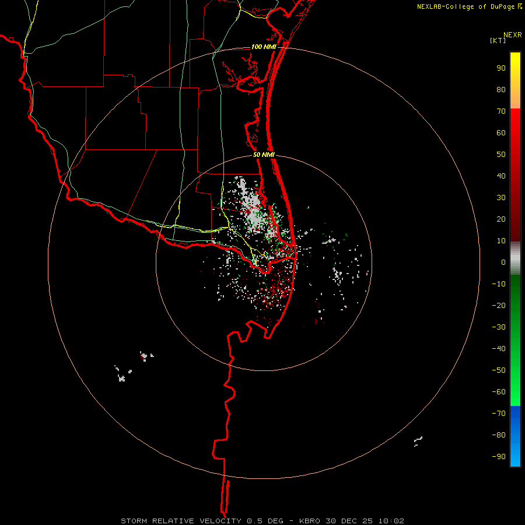Click the -70 knot scale value

(499, 414)
